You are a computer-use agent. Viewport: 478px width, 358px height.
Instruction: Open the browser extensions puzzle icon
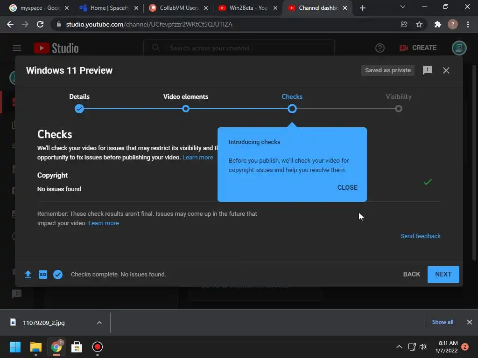click(438, 24)
